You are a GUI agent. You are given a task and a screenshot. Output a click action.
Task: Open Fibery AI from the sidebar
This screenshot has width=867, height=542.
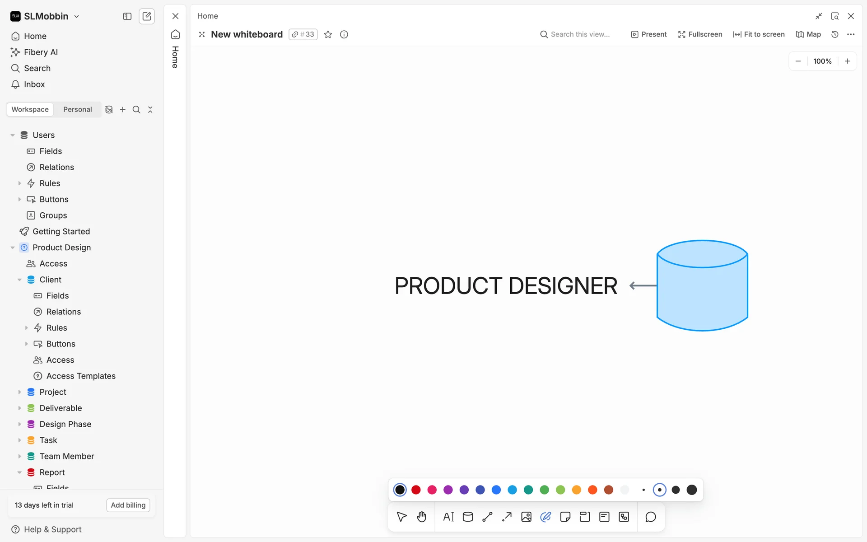41,52
